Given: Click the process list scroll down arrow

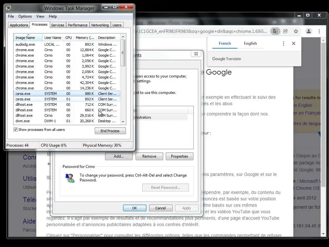Looking at the screenshot, I should 123,122.
